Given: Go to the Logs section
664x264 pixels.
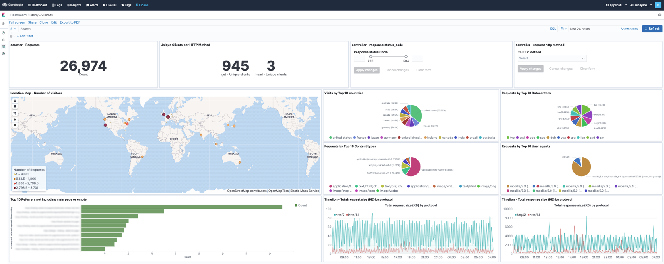Looking at the screenshot, I should point(57,5).
